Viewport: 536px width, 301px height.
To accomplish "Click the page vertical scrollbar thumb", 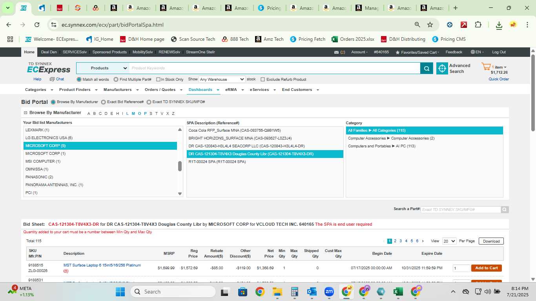I will (x=533, y=92).
